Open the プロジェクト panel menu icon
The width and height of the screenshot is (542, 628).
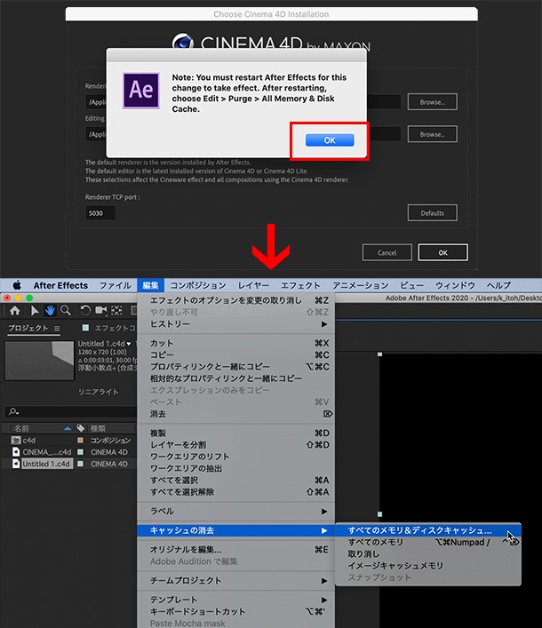(x=57, y=329)
